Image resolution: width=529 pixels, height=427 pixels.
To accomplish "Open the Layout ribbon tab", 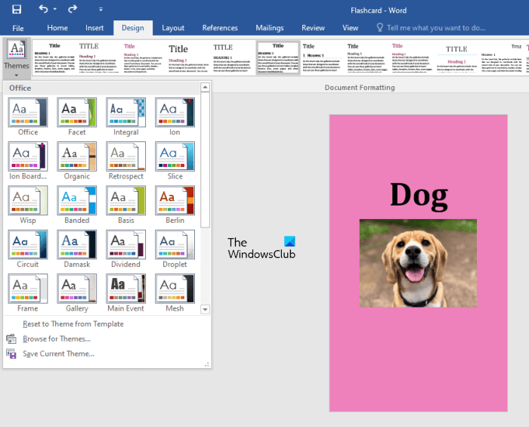I will 173,28.
